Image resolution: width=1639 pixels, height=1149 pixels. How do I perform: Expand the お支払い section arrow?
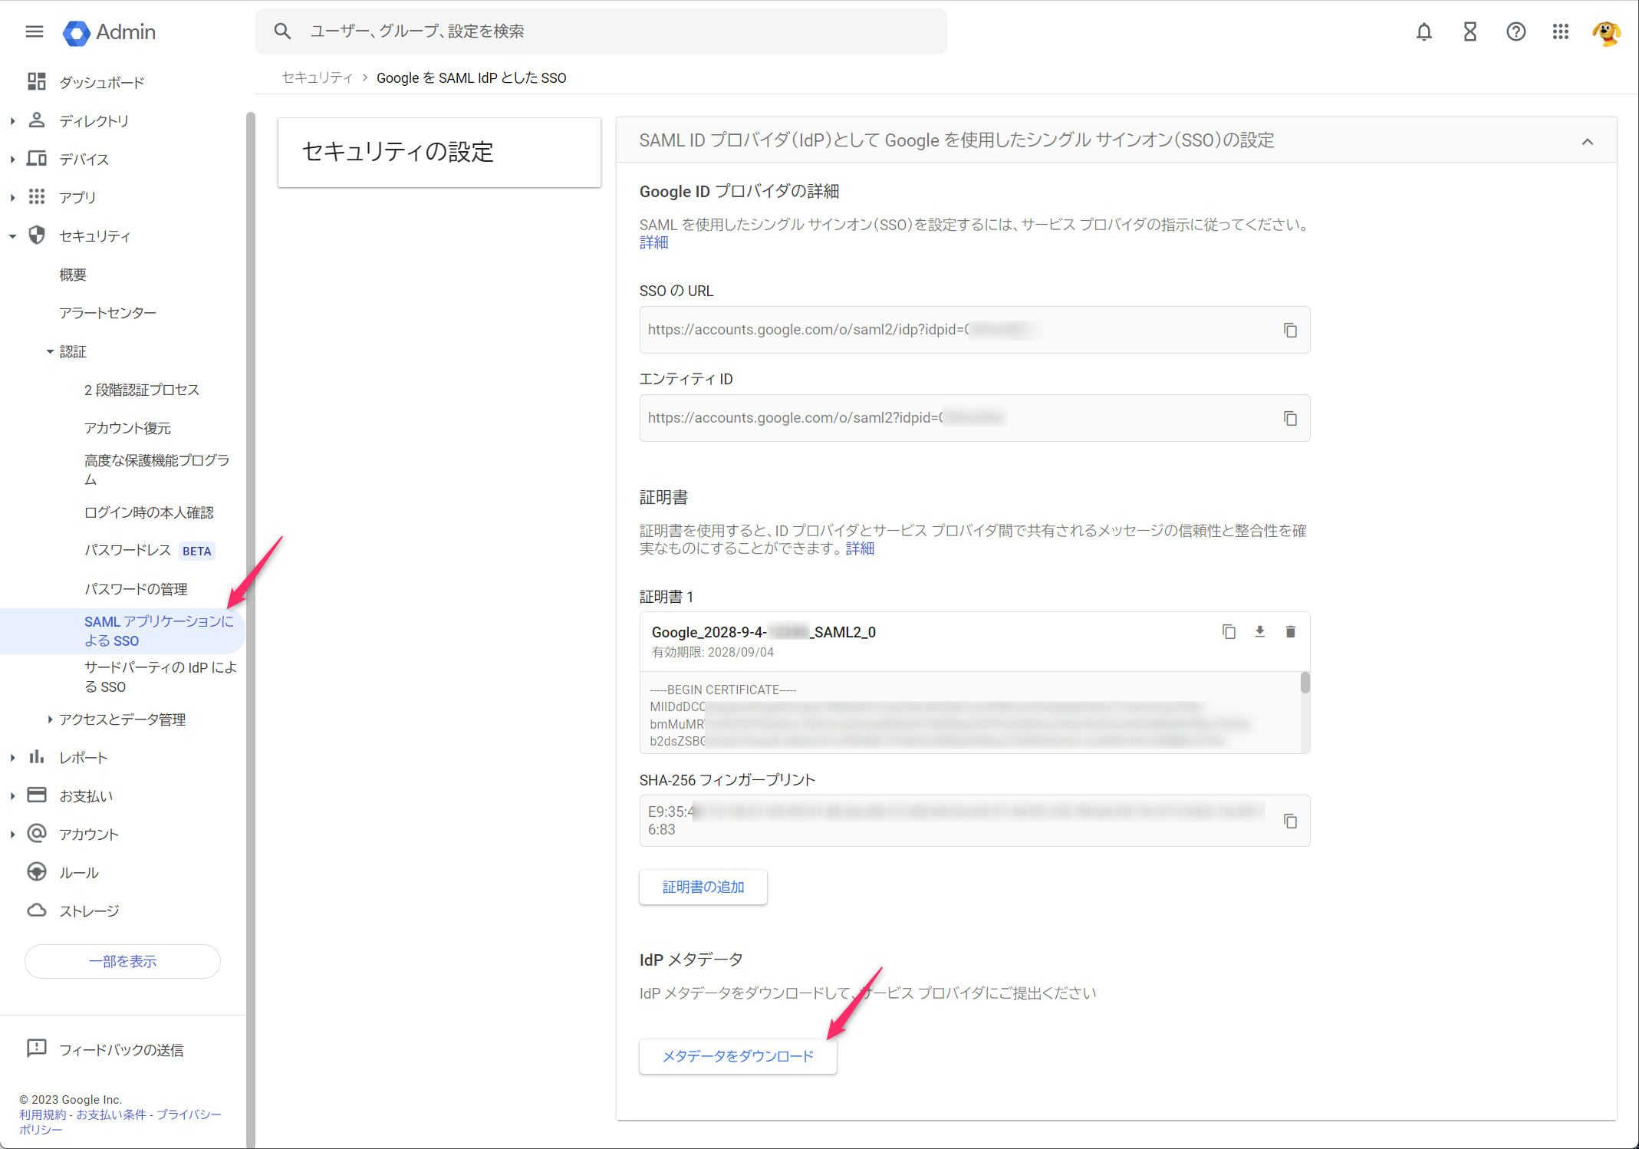pyautogui.click(x=12, y=796)
